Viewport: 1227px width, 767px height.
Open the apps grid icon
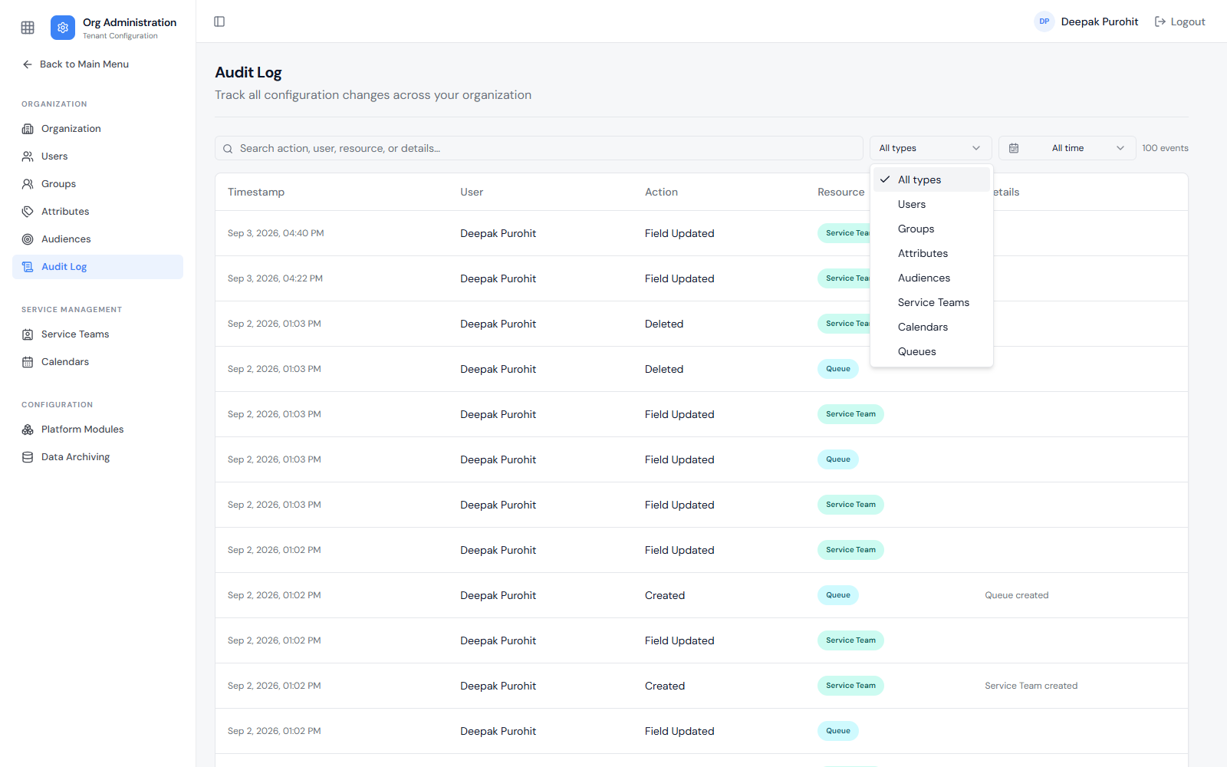point(28,28)
